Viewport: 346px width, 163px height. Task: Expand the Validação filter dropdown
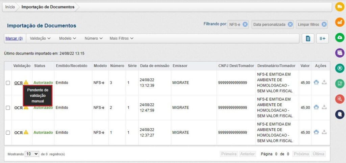(40, 38)
